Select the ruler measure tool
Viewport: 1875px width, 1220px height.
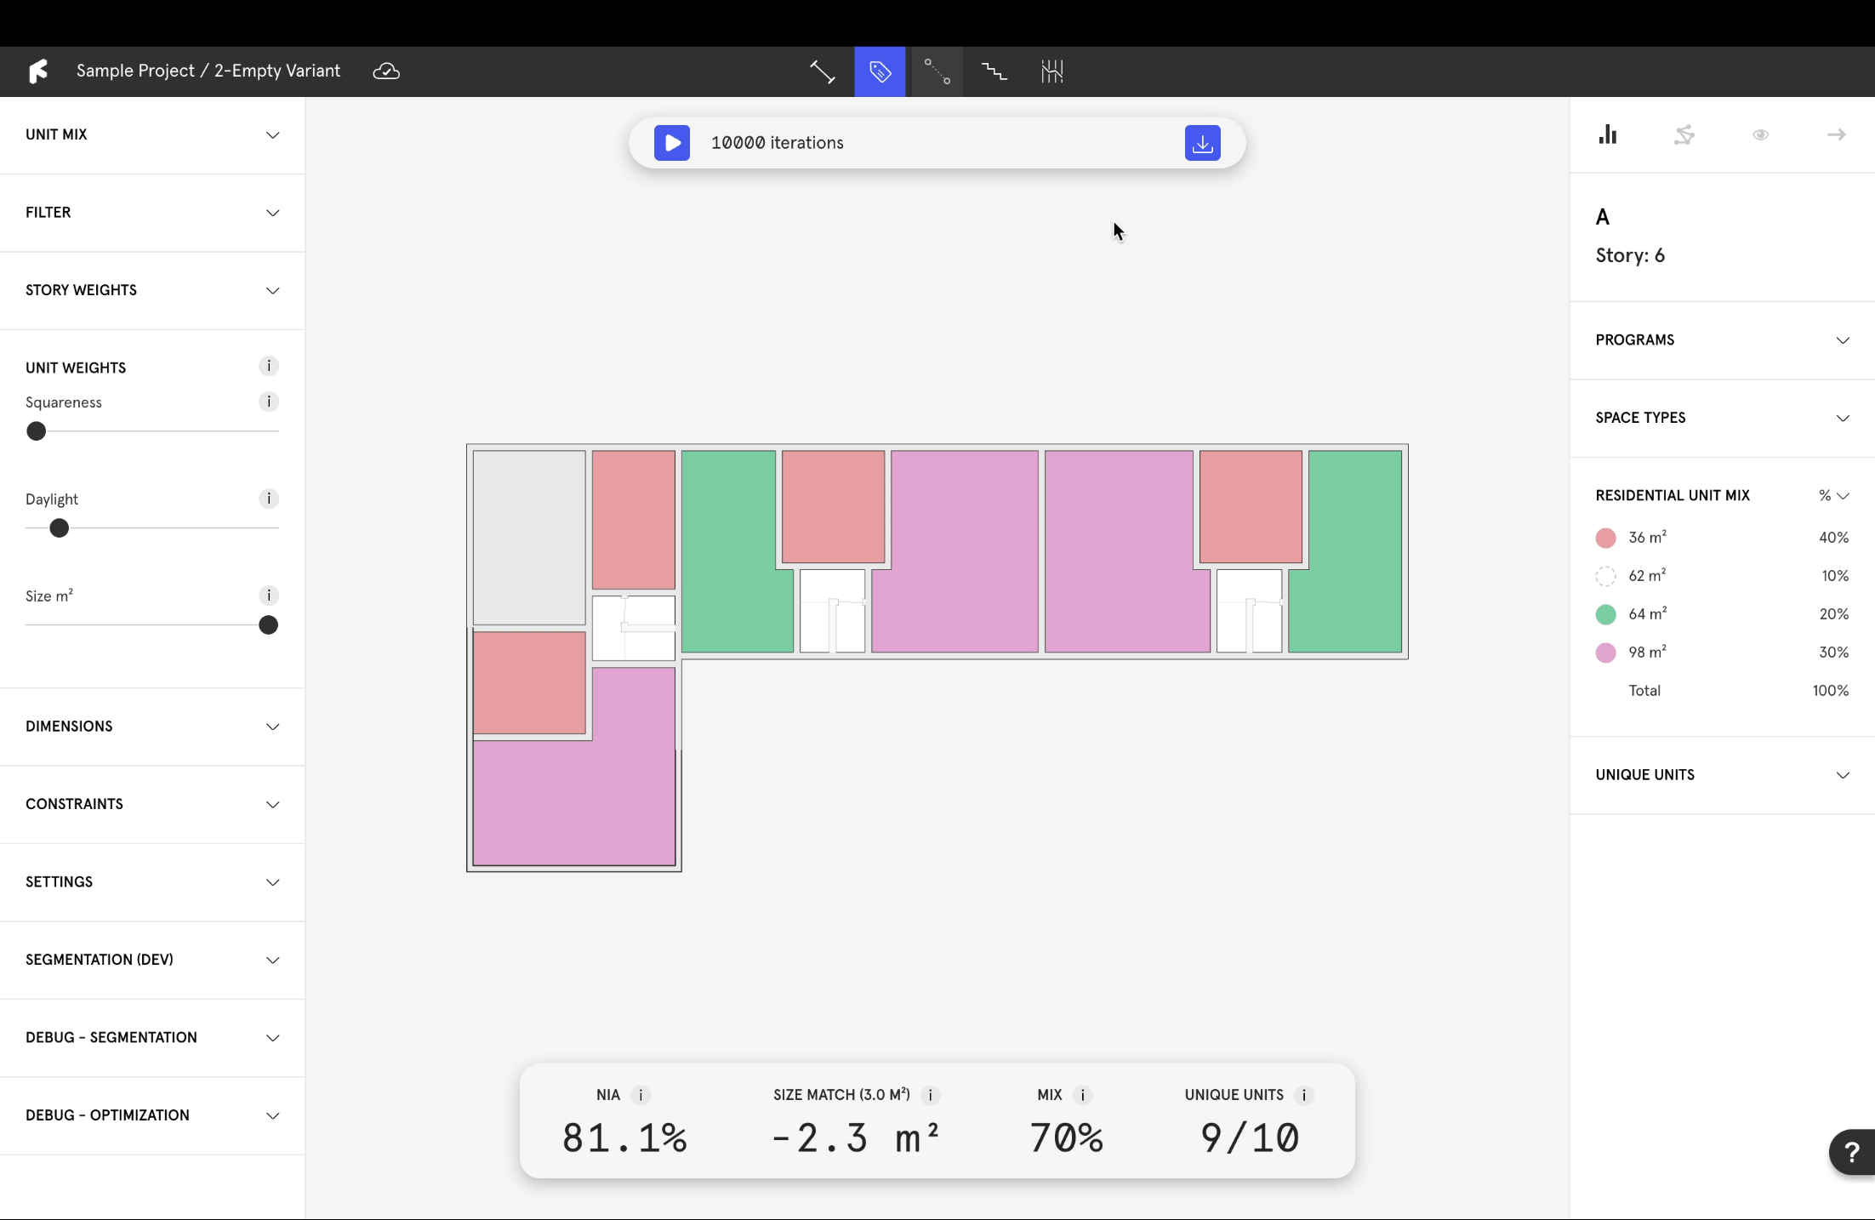point(822,71)
